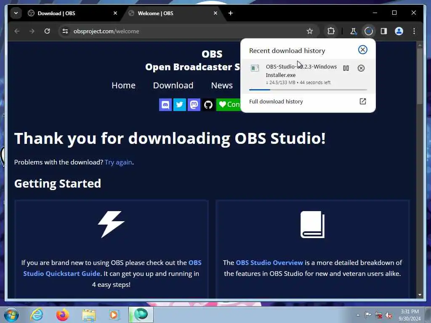Switch to the Download | OBS tab
This screenshot has width=431, height=323.
click(72, 13)
